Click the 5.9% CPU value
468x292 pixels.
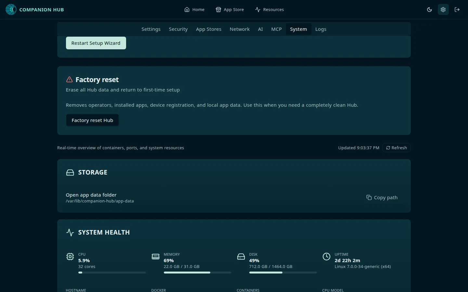pos(84,260)
